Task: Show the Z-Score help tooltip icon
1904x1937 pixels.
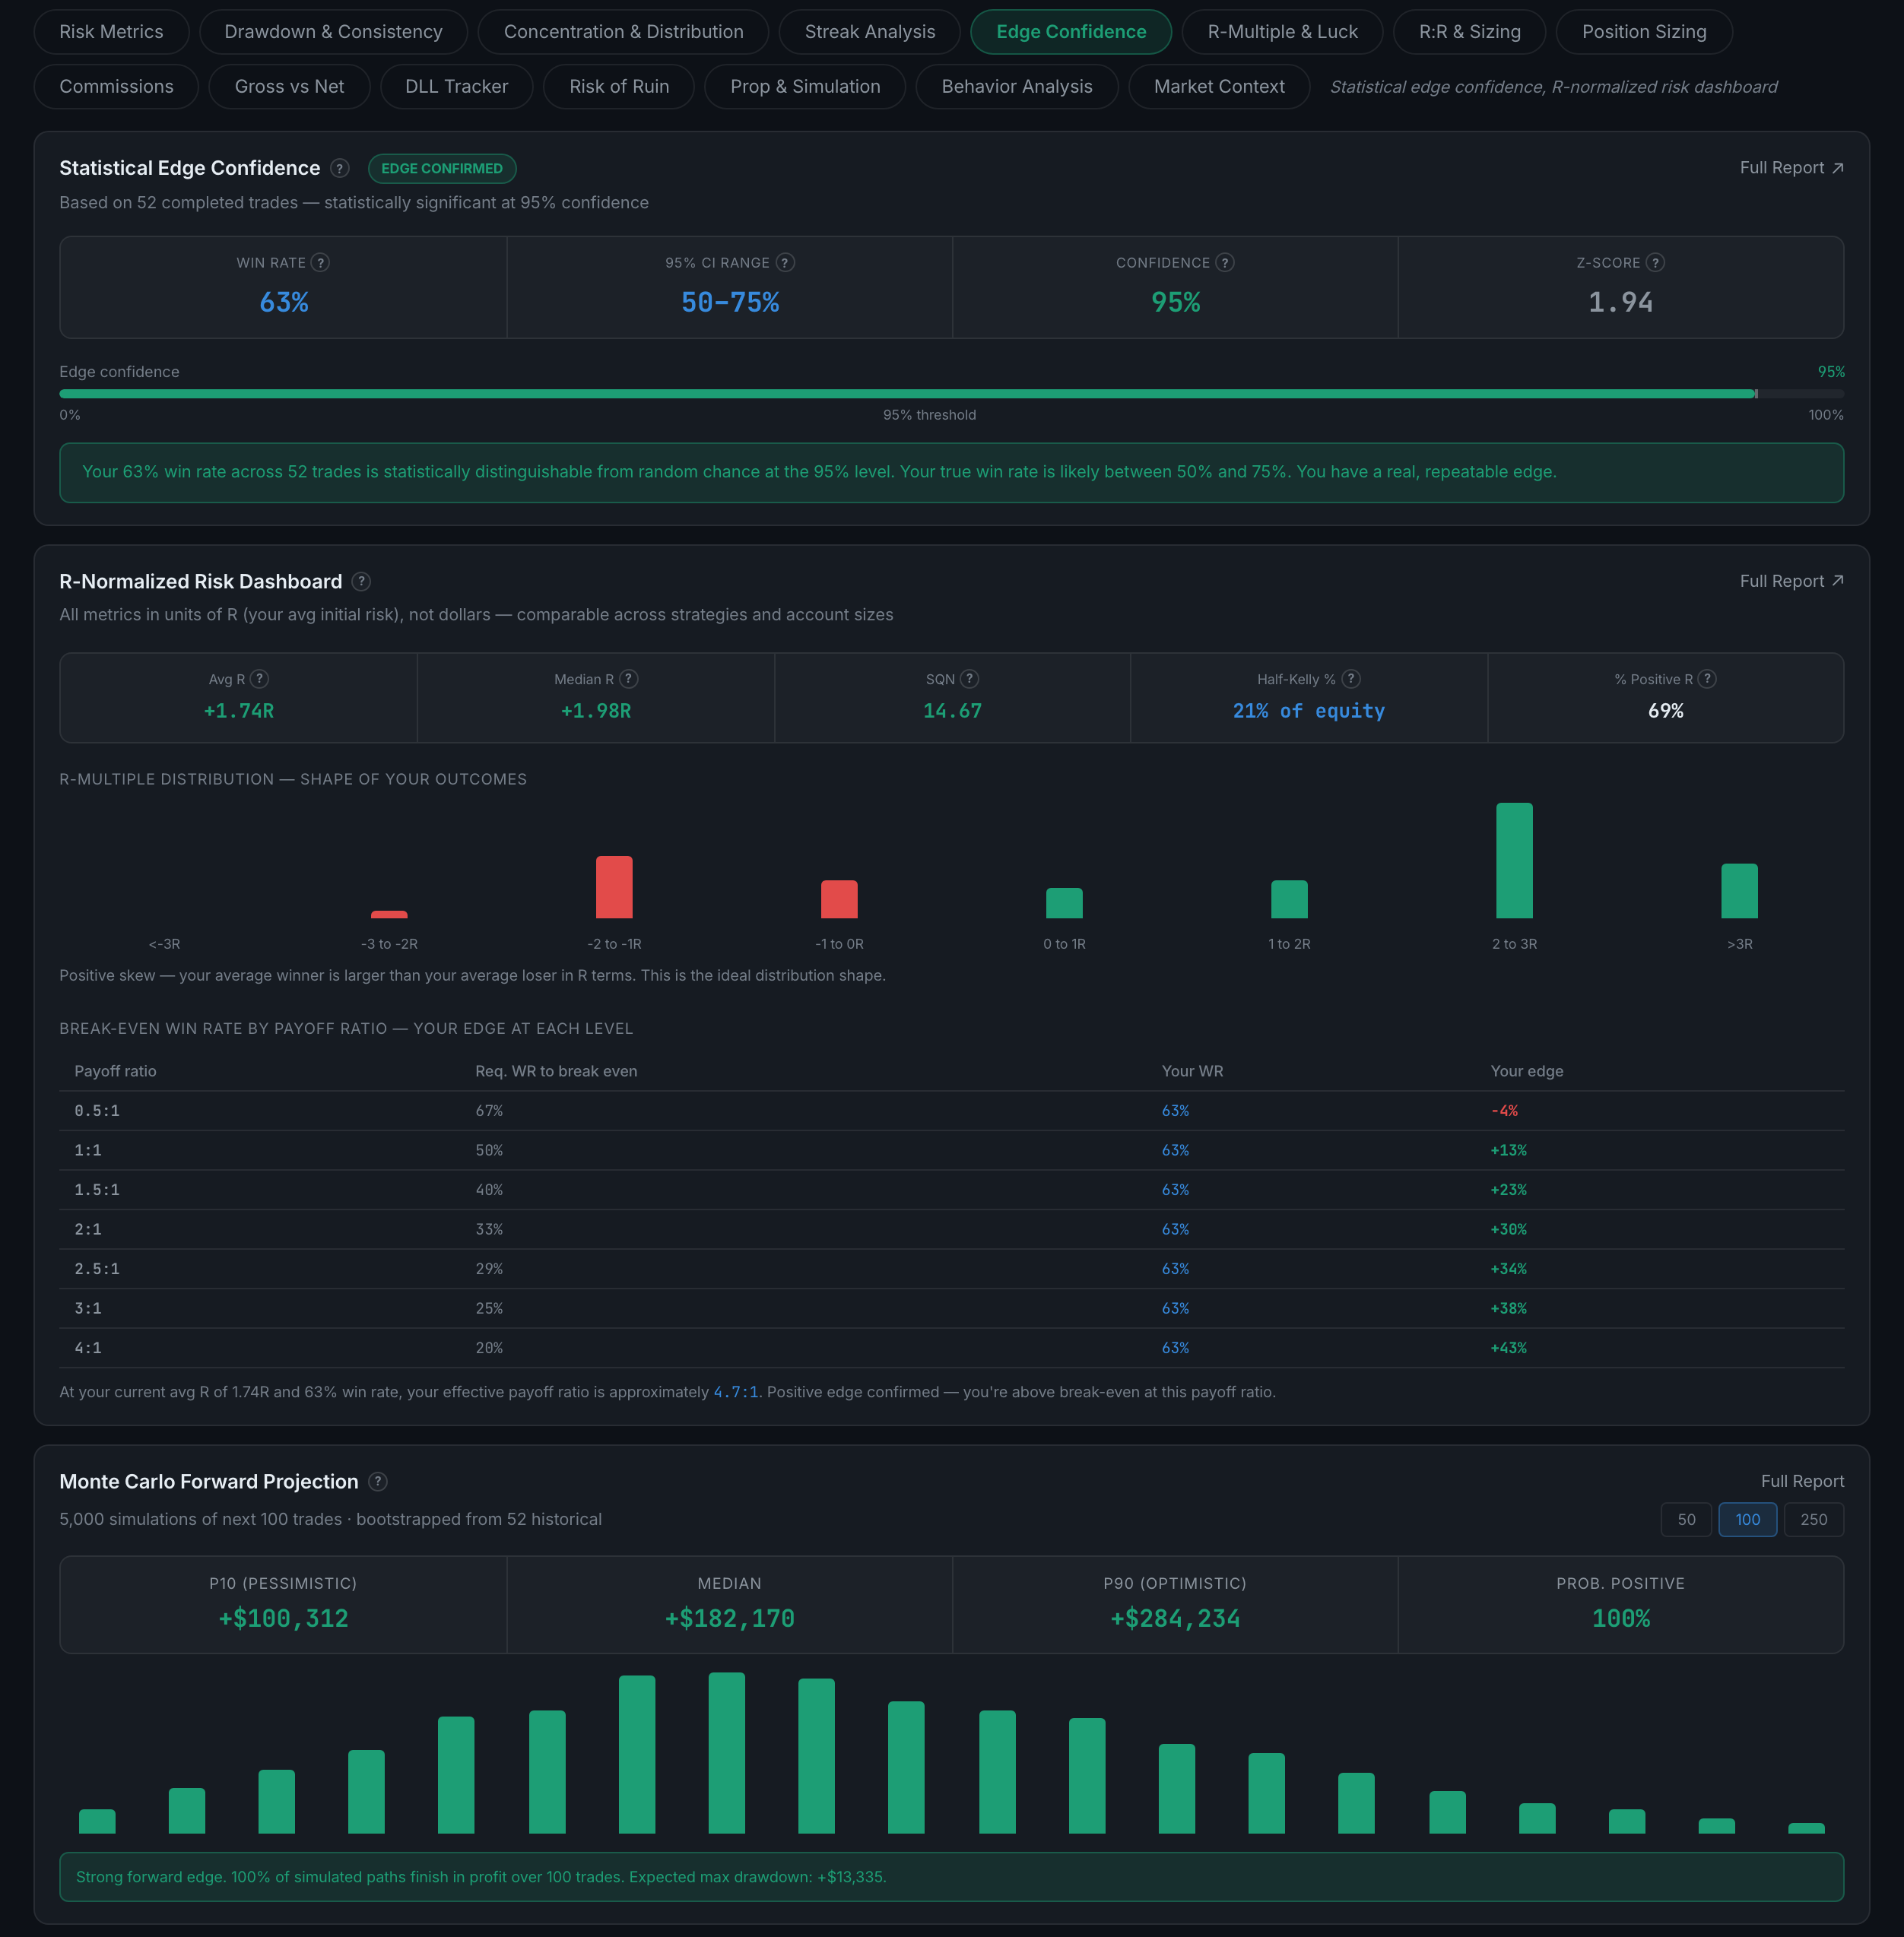Action: point(1655,262)
